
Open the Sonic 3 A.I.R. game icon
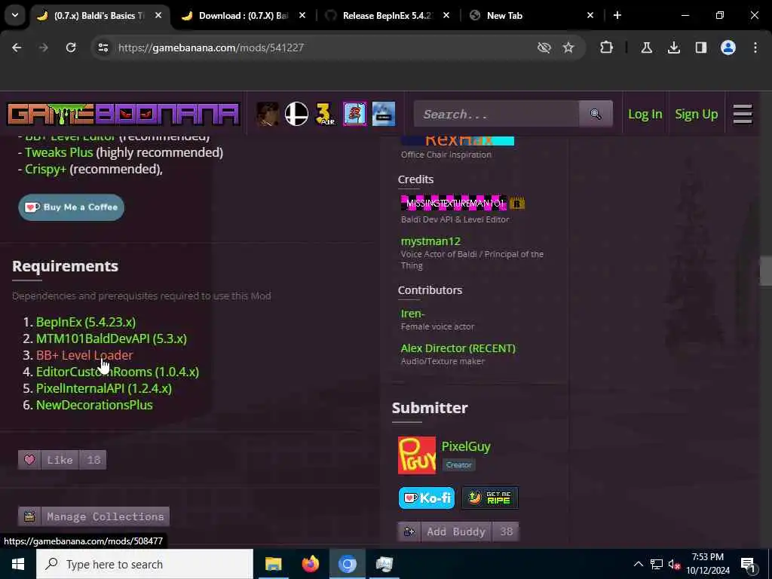pos(326,115)
